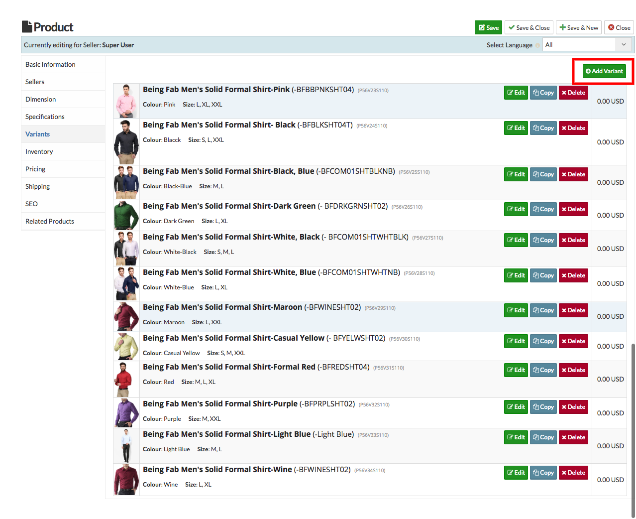Copy the Purple shirt variant

click(543, 407)
